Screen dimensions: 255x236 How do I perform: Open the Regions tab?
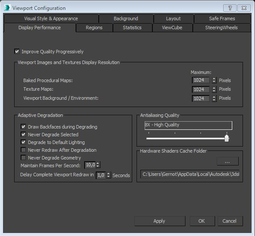pos(94,28)
